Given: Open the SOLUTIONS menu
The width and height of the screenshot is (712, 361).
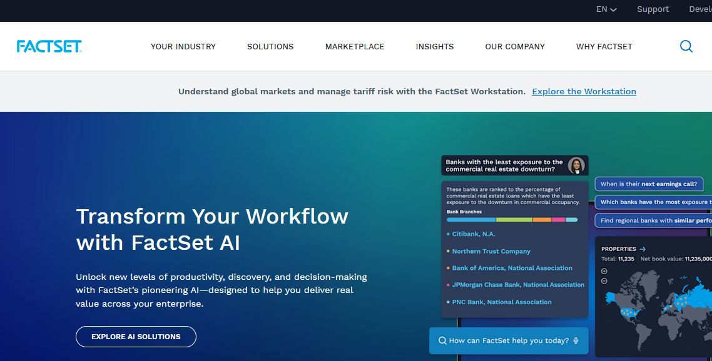Looking at the screenshot, I should click(270, 46).
